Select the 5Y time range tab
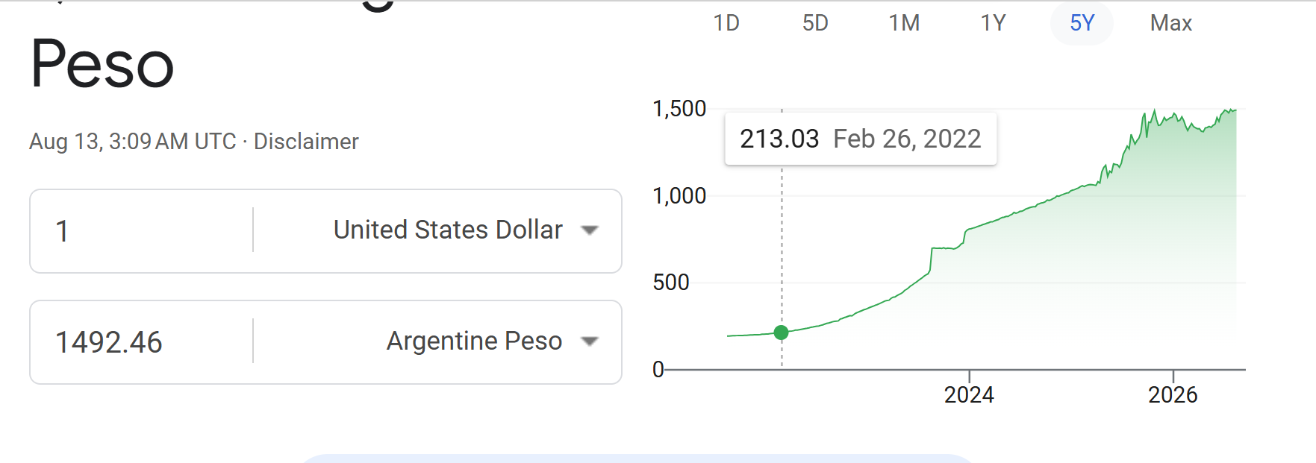1316x463 pixels. (1082, 23)
